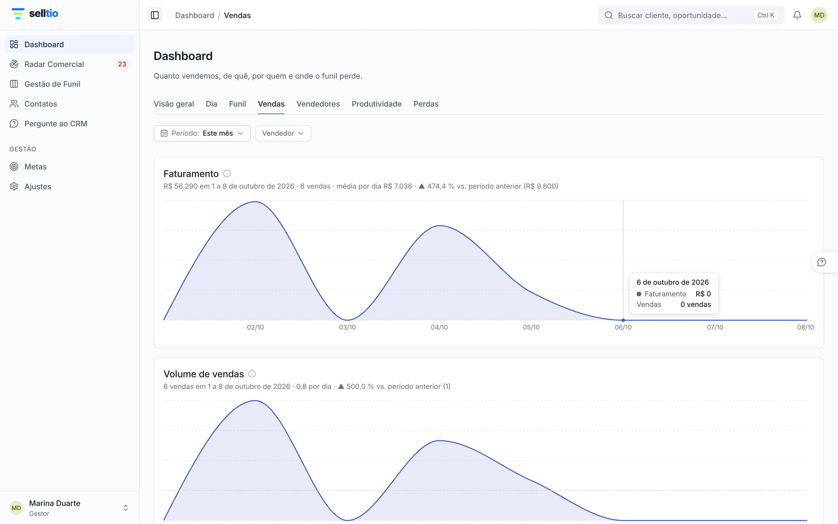Screen dimensions: 838x524
Task: Go to Radar Comercial
Action: [x=70, y=64]
